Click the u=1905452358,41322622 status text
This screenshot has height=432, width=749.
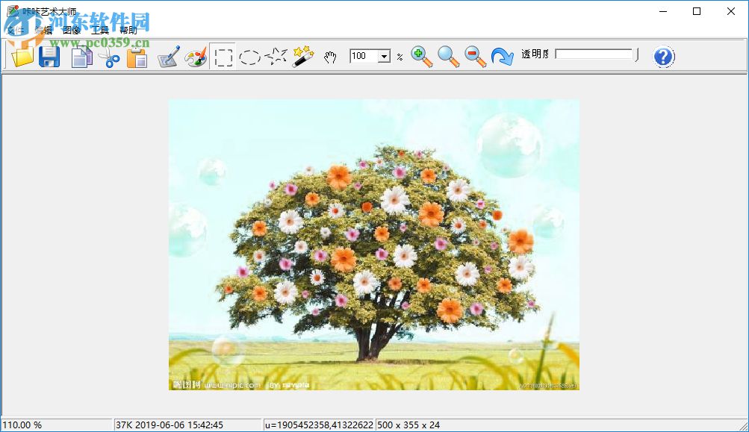(x=319, y=425)
